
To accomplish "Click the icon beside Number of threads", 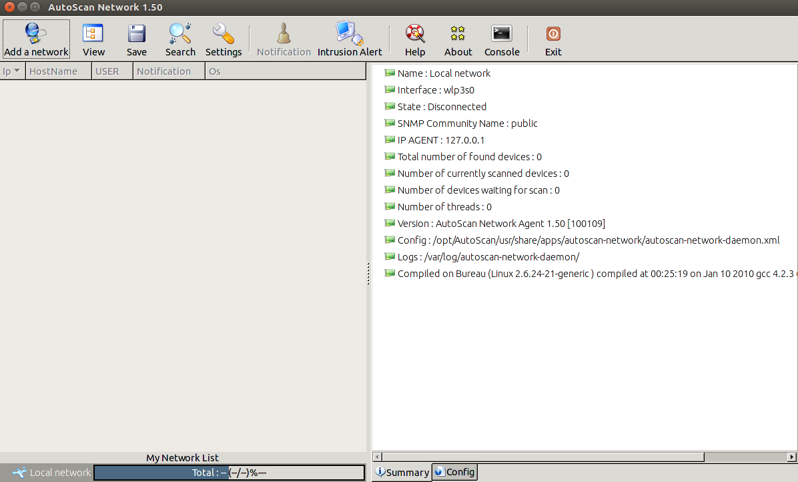I will (390, 207).
